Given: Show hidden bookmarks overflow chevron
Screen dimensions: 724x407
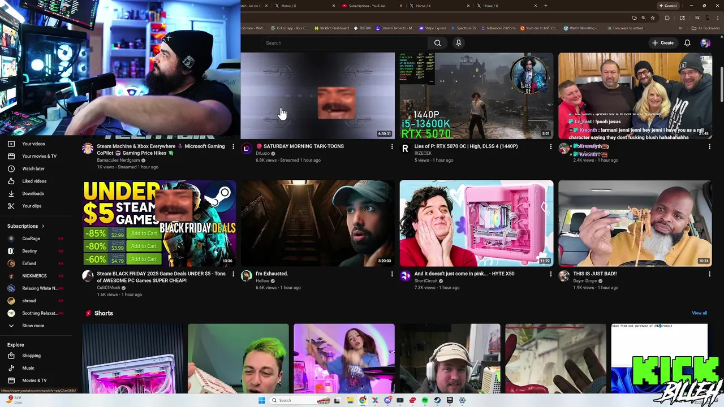Looking at the screenshot, I should pos(680,28).
